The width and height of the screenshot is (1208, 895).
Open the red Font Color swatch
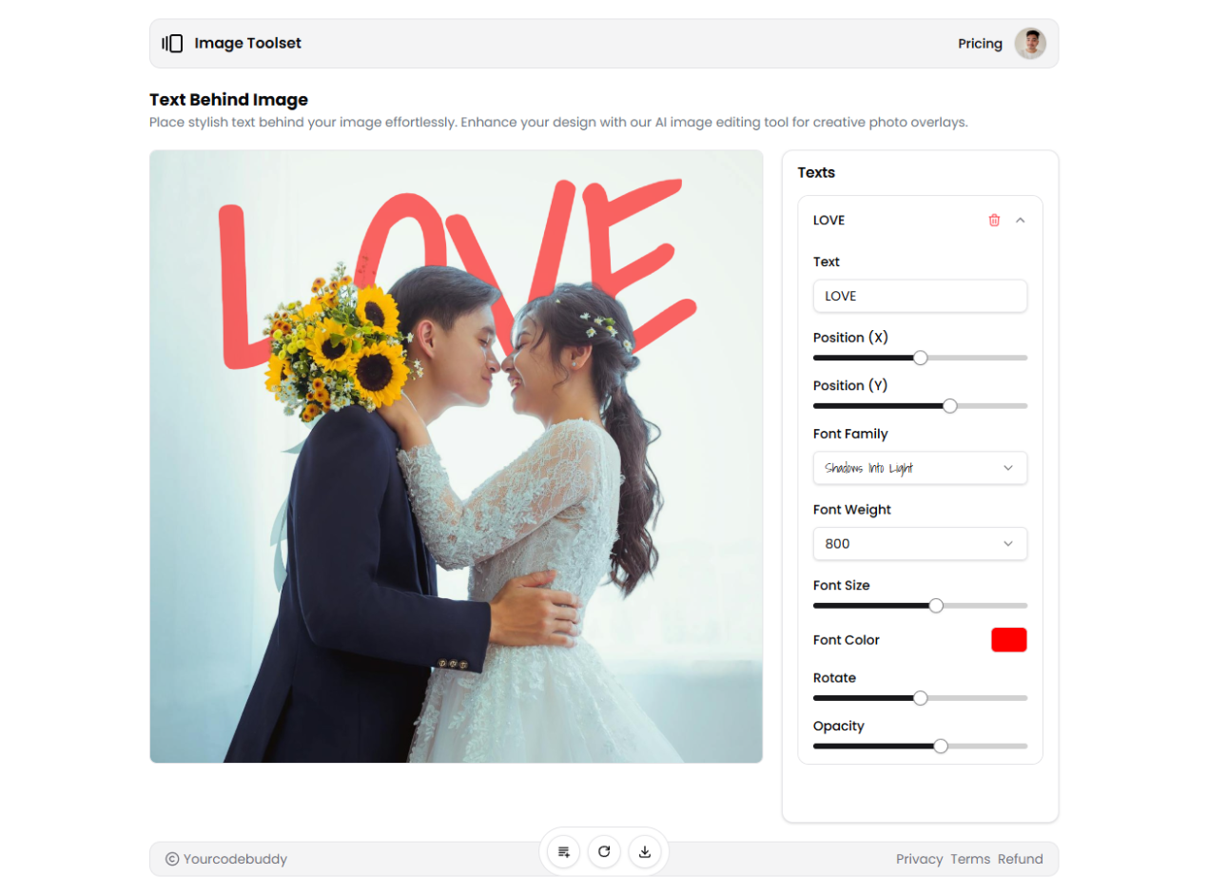pos(1009,640)
